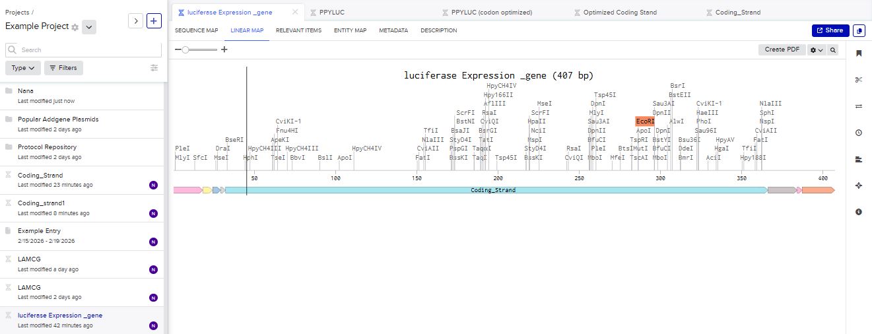Open the clock history panel
Viewport: 872px width, 334px height.
(858, 133)
